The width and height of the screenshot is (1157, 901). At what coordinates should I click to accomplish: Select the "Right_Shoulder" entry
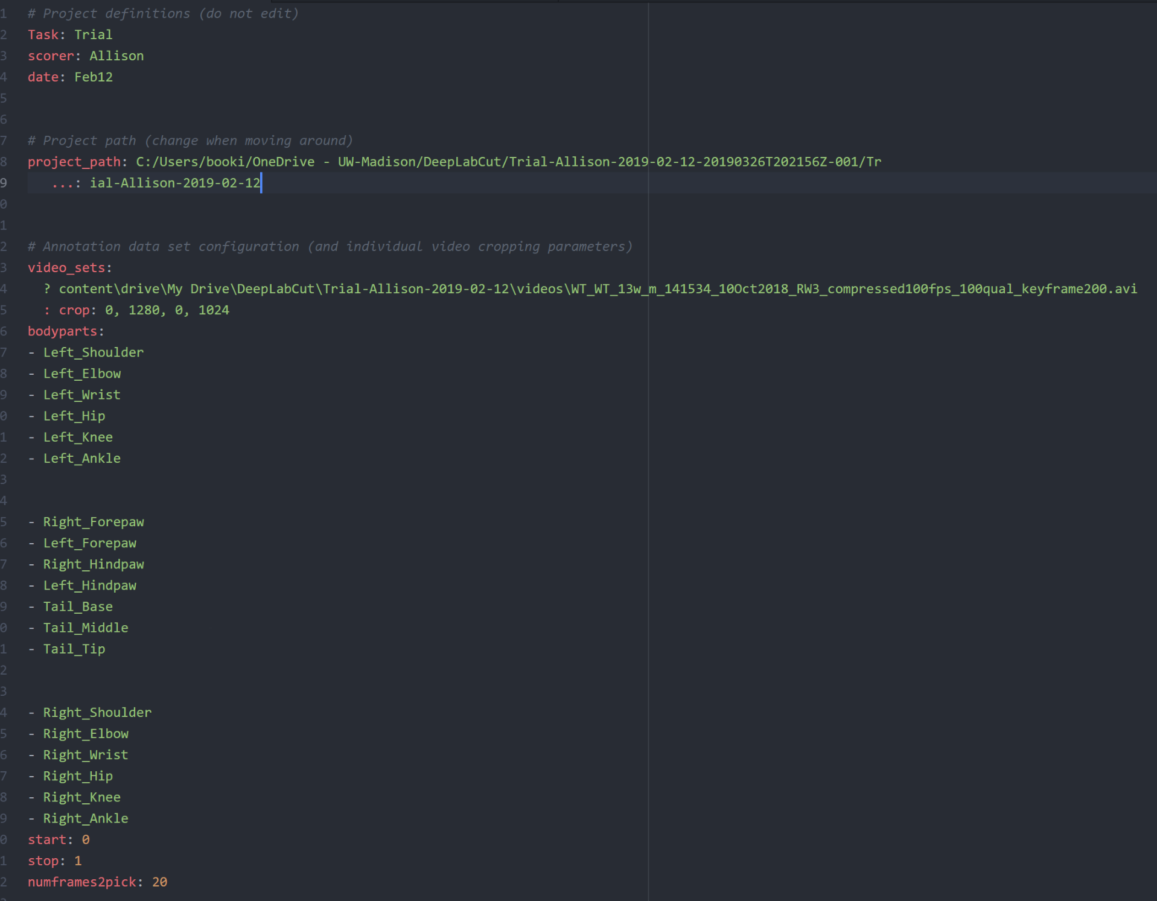click(97, 712)
